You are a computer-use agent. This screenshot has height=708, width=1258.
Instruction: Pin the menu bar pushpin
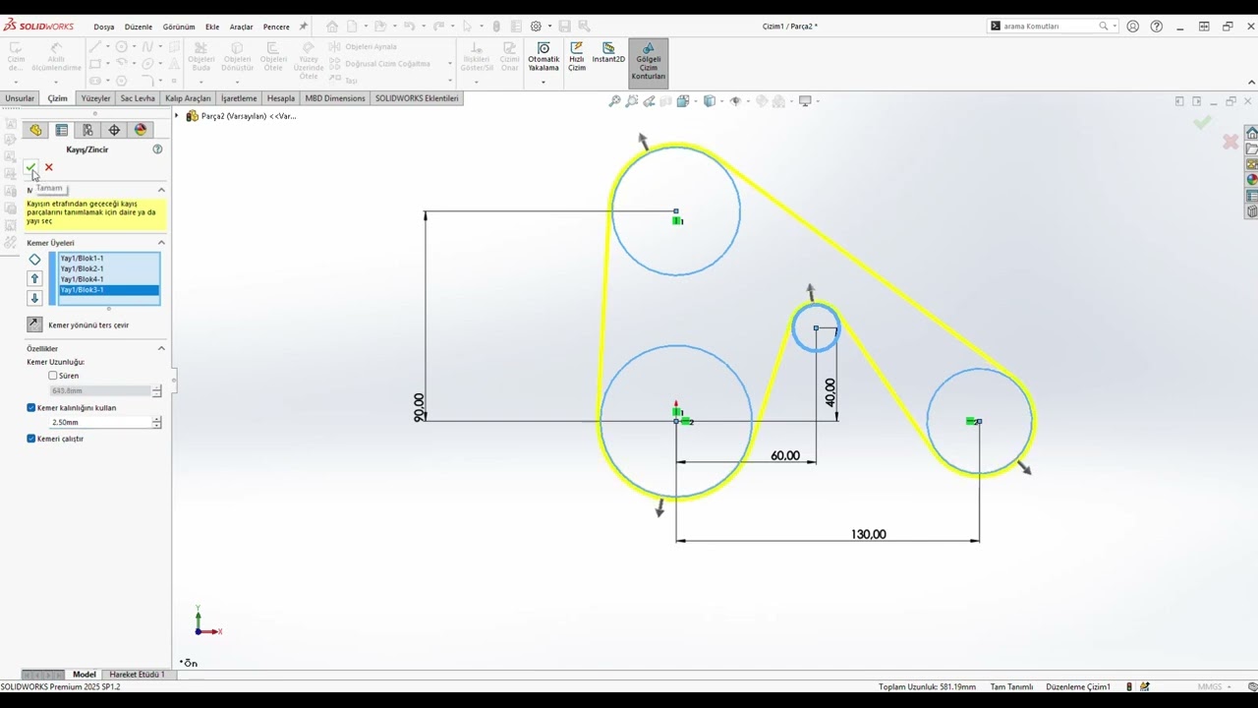coord(303,27)
